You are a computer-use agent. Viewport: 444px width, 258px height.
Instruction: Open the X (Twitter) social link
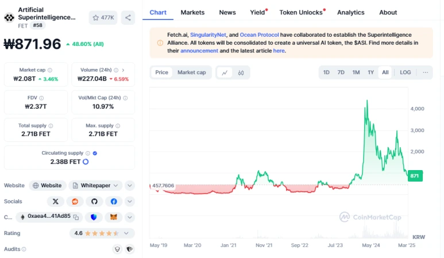[56, 201]
